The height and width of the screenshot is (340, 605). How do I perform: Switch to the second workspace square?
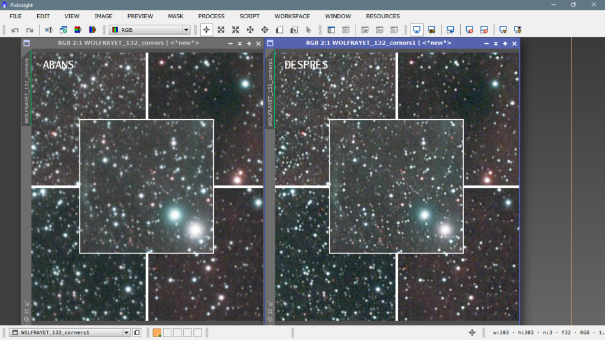(x=167, y=333)
